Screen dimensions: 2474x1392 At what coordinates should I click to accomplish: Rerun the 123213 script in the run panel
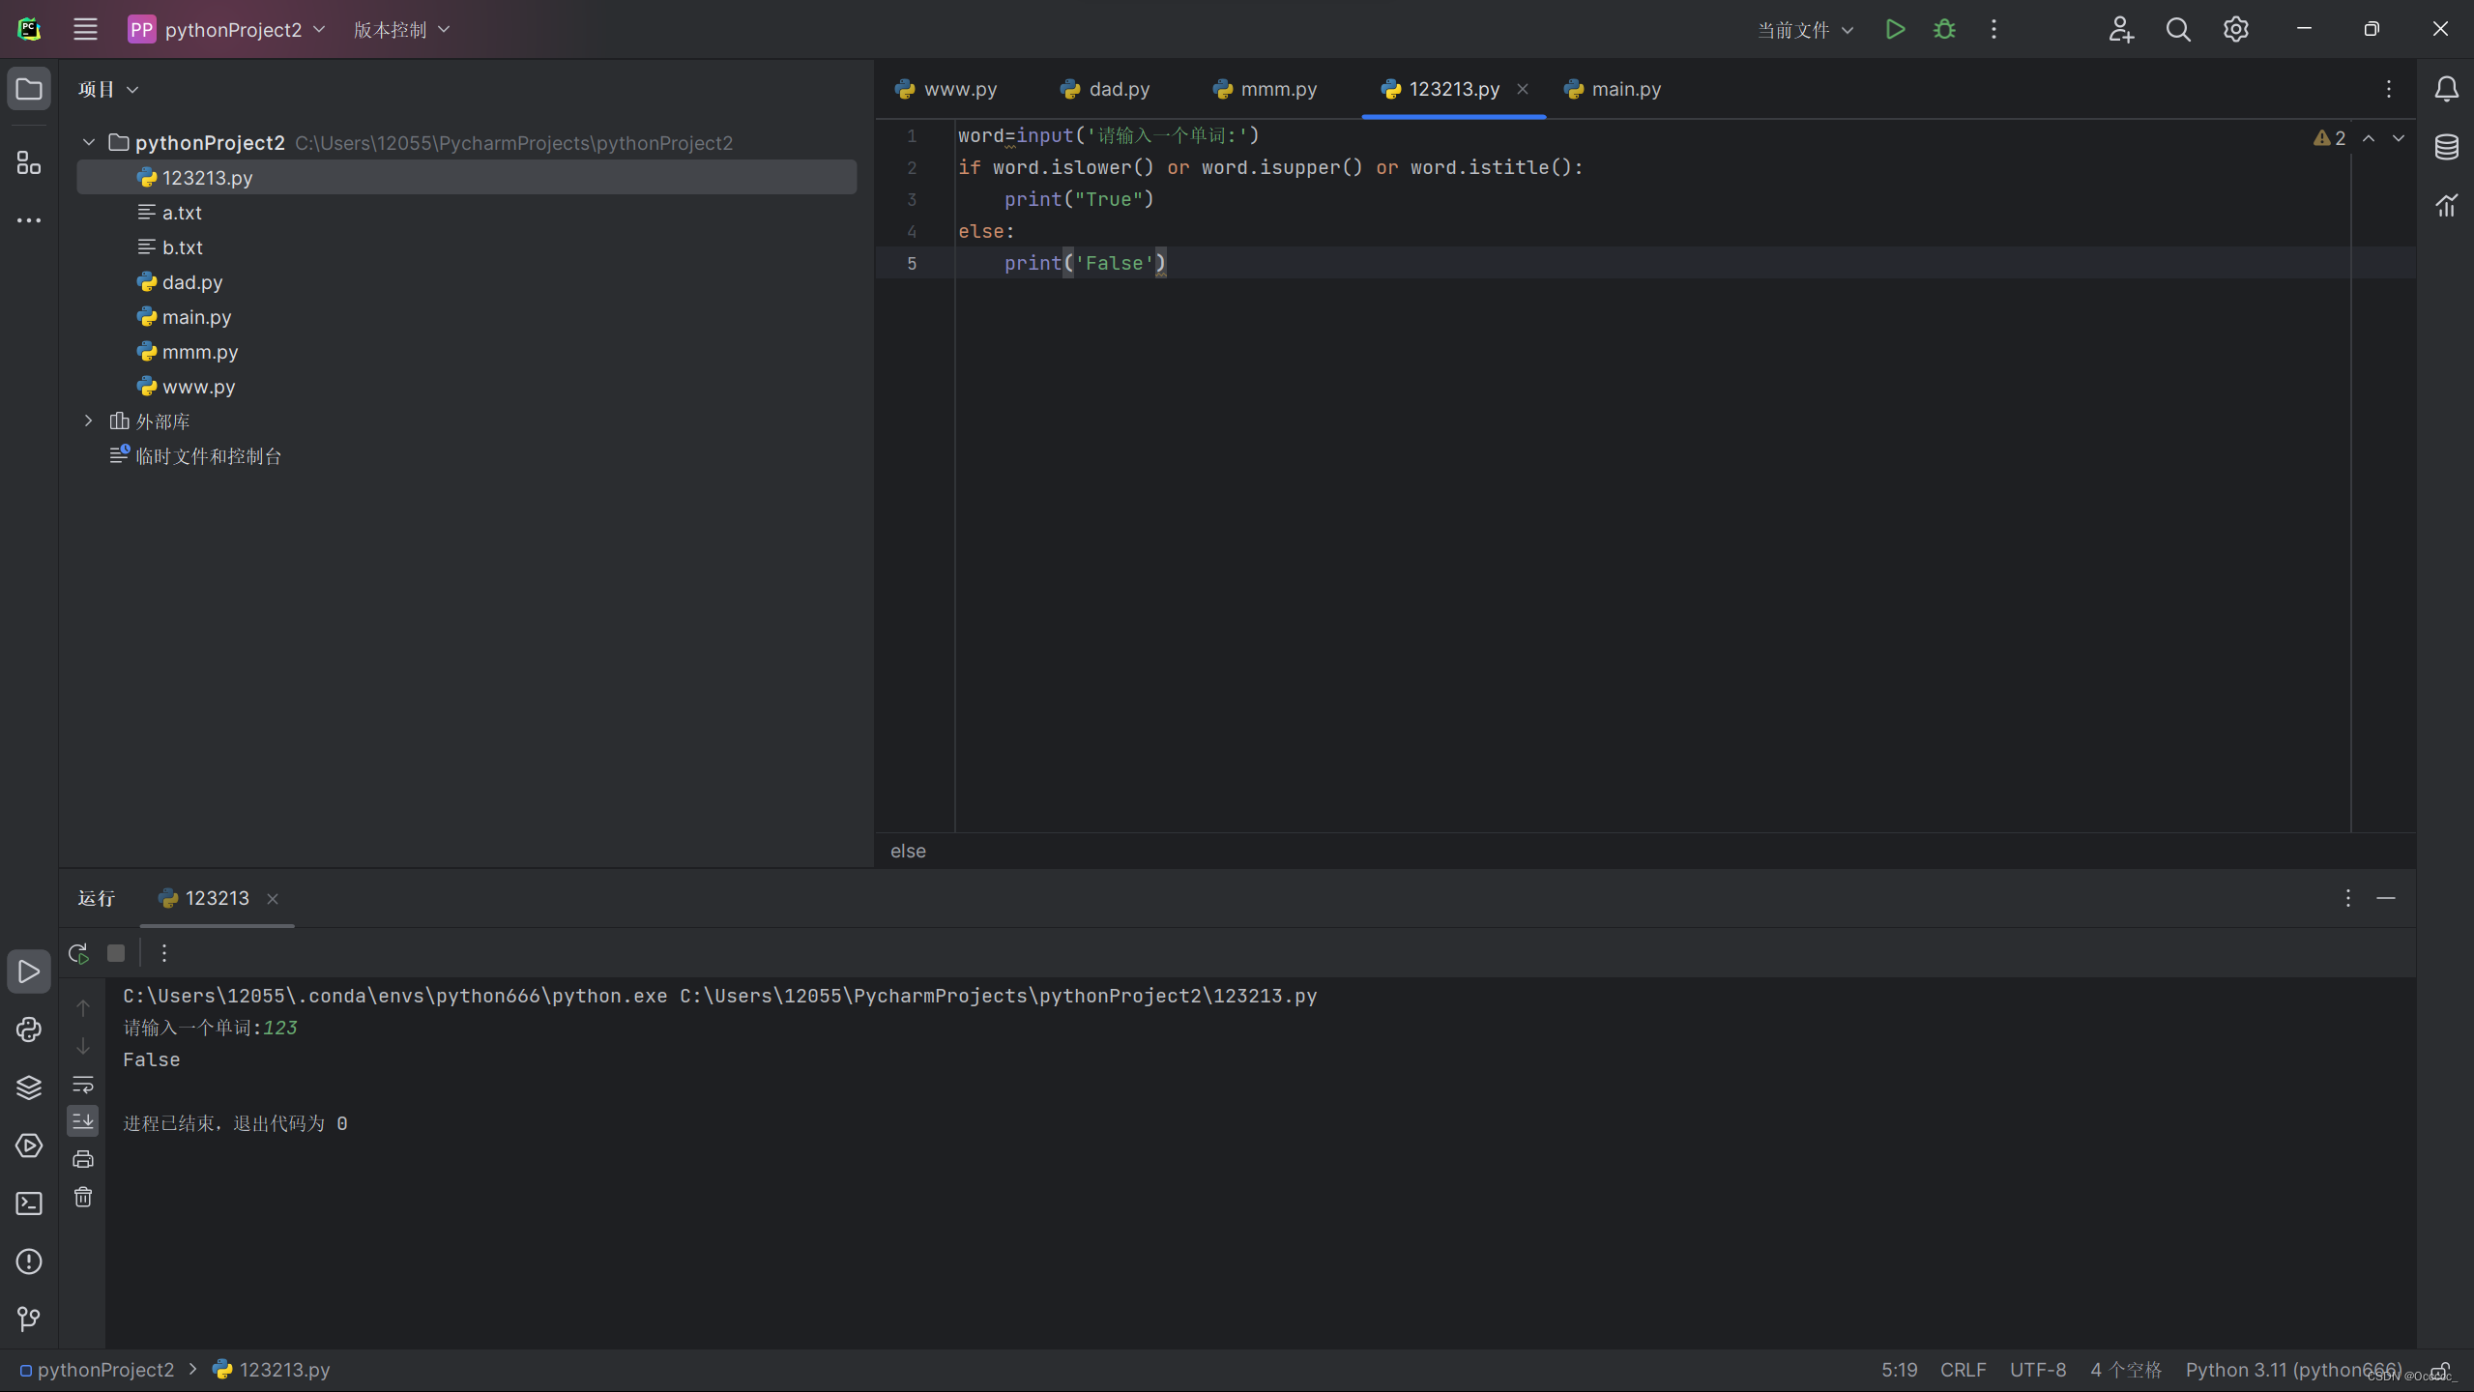pos(79,953)
